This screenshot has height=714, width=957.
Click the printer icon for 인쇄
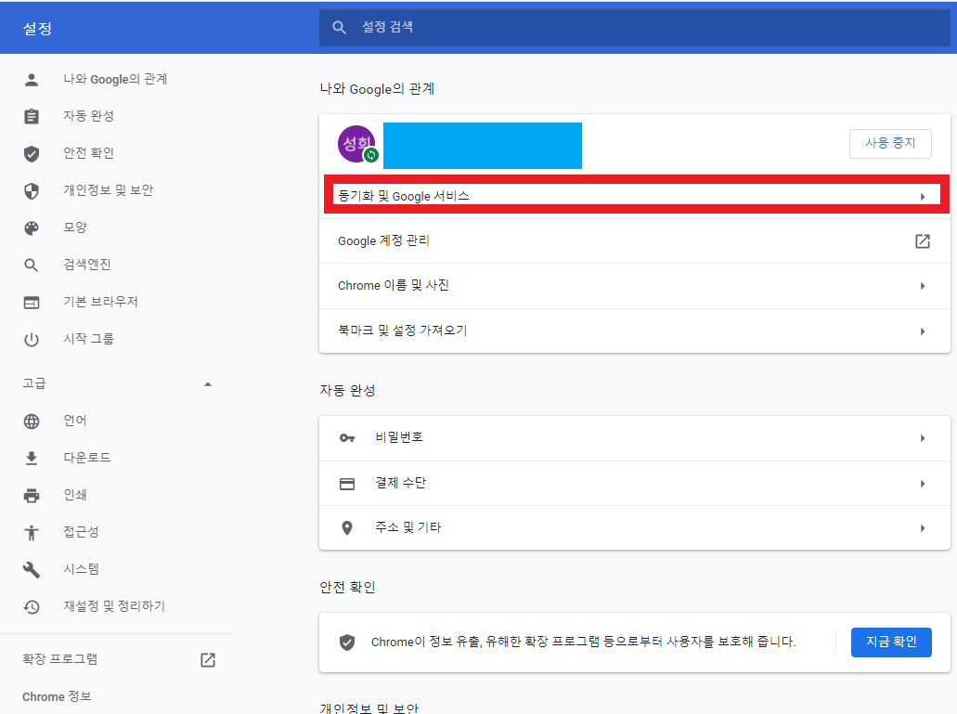coord(32,496)
